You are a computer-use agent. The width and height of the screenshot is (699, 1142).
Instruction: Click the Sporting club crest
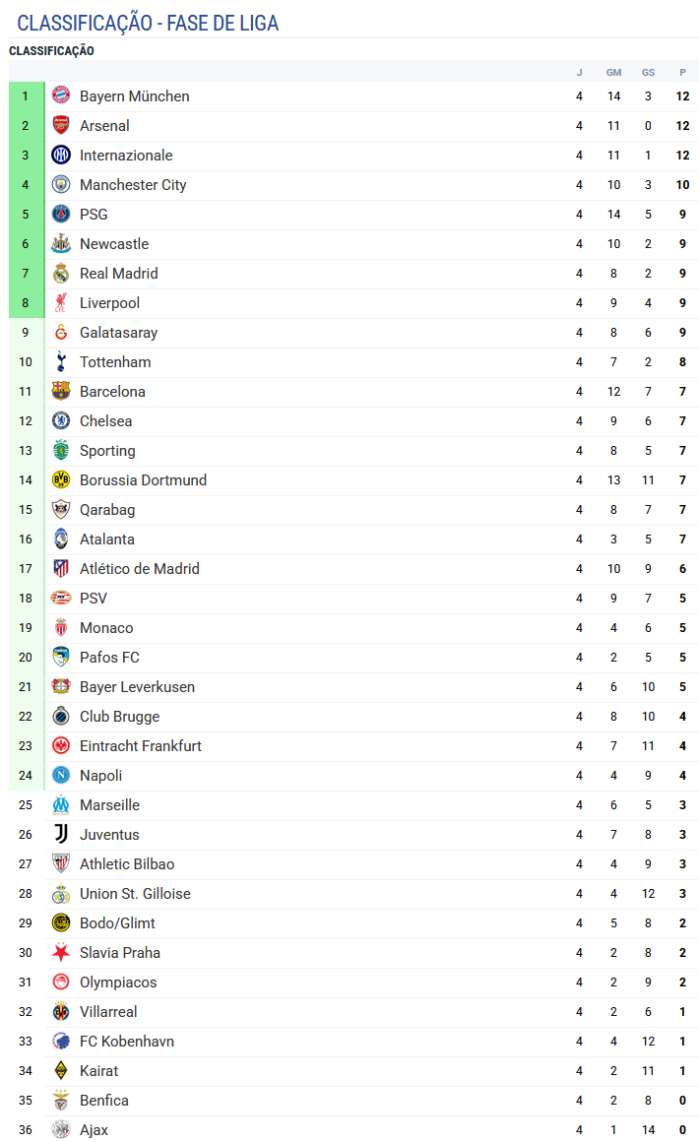pos(61,451)
